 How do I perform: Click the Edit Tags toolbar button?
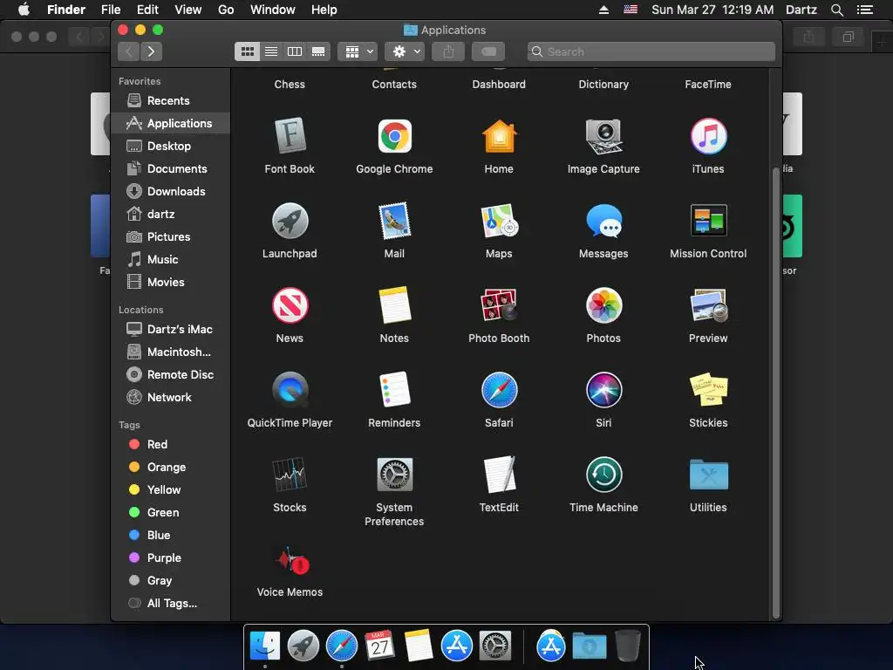coord(488,51)
